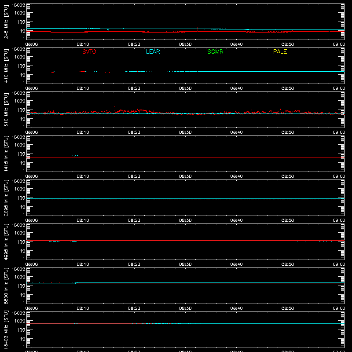Click the green SGMR legend label

215,51
